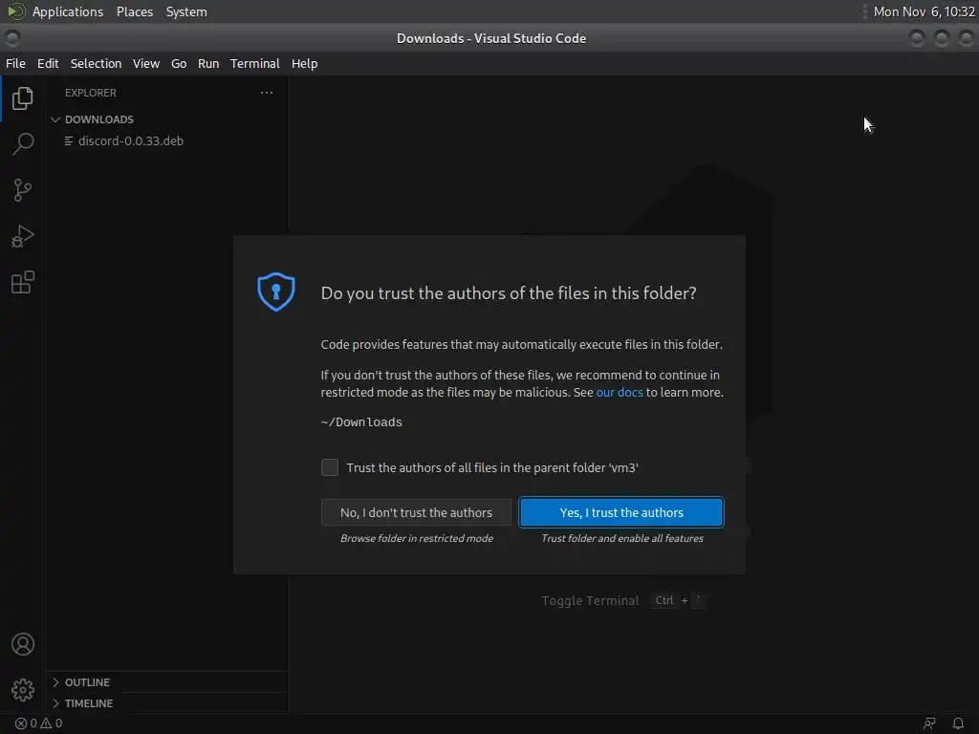Open the Accounts icon in activity bar
The height and width of the screenshot is (734, 979).
23,644
